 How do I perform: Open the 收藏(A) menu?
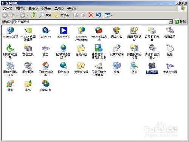tap(46, 8)
